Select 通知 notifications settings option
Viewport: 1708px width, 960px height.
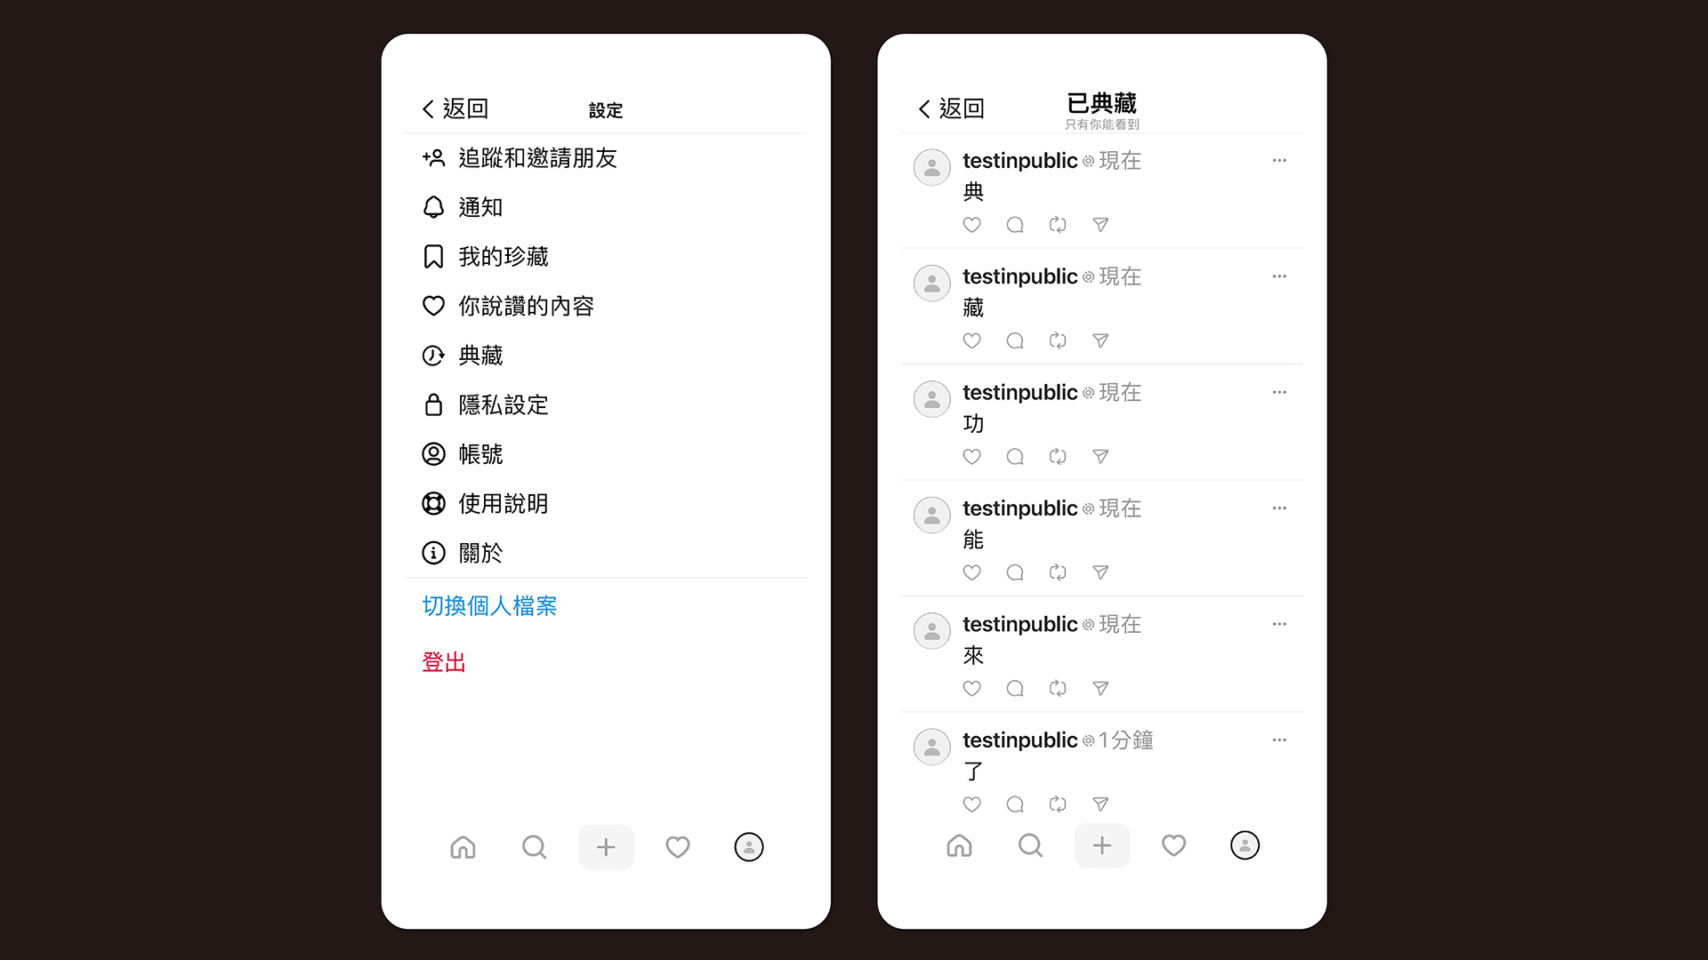pos(479,206)
